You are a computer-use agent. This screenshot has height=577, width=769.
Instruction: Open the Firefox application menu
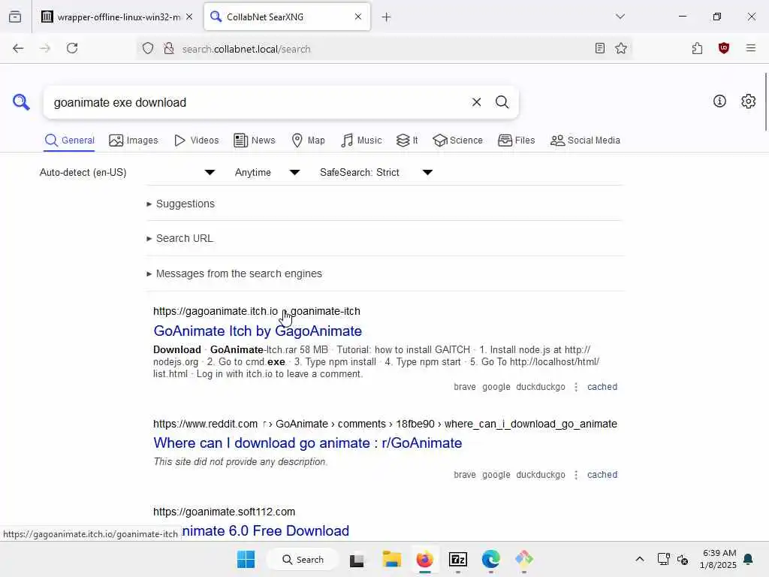[x=750, y=48]
